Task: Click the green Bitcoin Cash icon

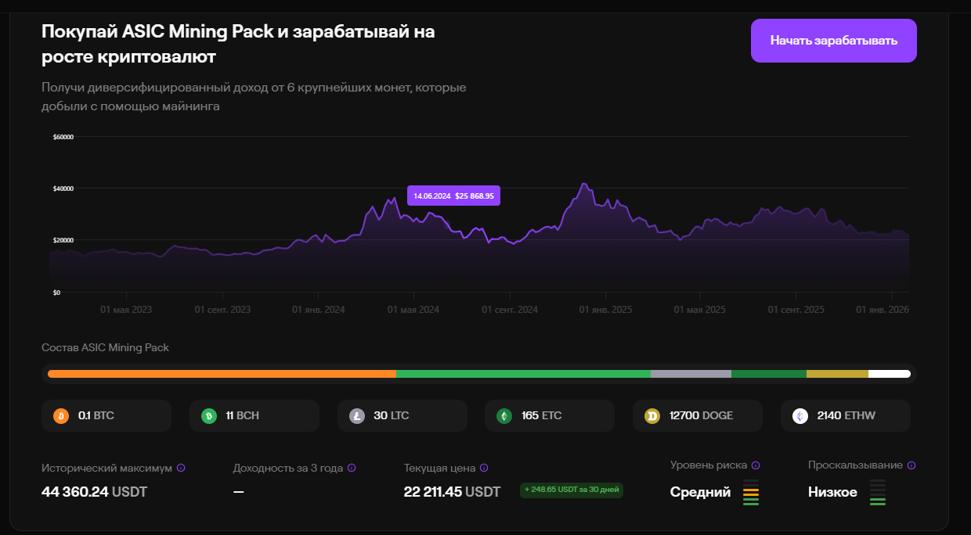Action: click(x=209, y=416)
